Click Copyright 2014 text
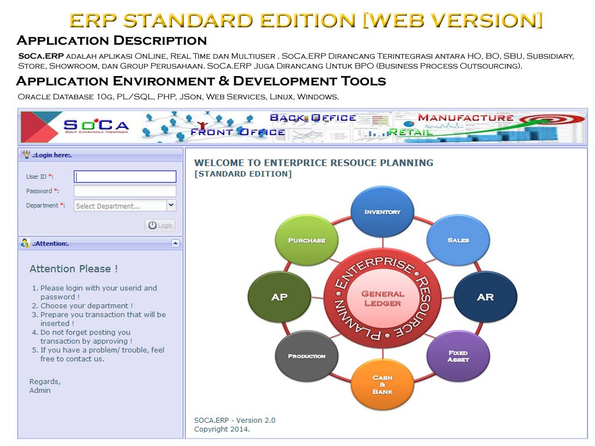The image size is (595, 446). click(x=222, y=429)
